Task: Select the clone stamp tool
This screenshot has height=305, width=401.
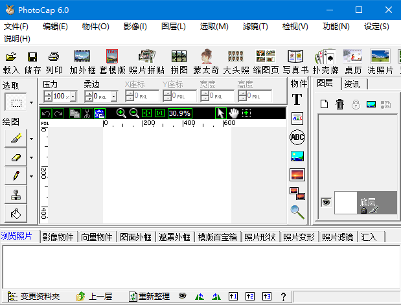Action: [x=16, y=195]
